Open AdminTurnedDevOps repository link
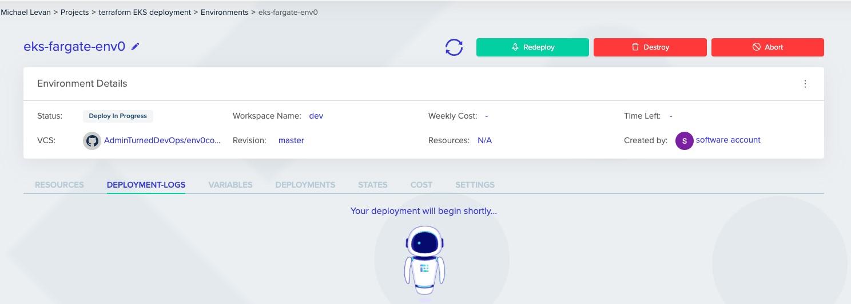 pyautogui.click(x=162, y=140)
